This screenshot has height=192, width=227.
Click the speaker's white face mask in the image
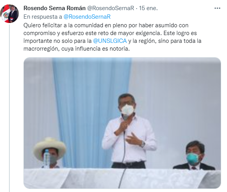click(x=127, y=110)
